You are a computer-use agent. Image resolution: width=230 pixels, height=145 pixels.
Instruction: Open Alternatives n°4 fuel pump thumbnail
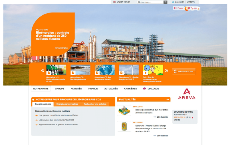click(56, 70)
